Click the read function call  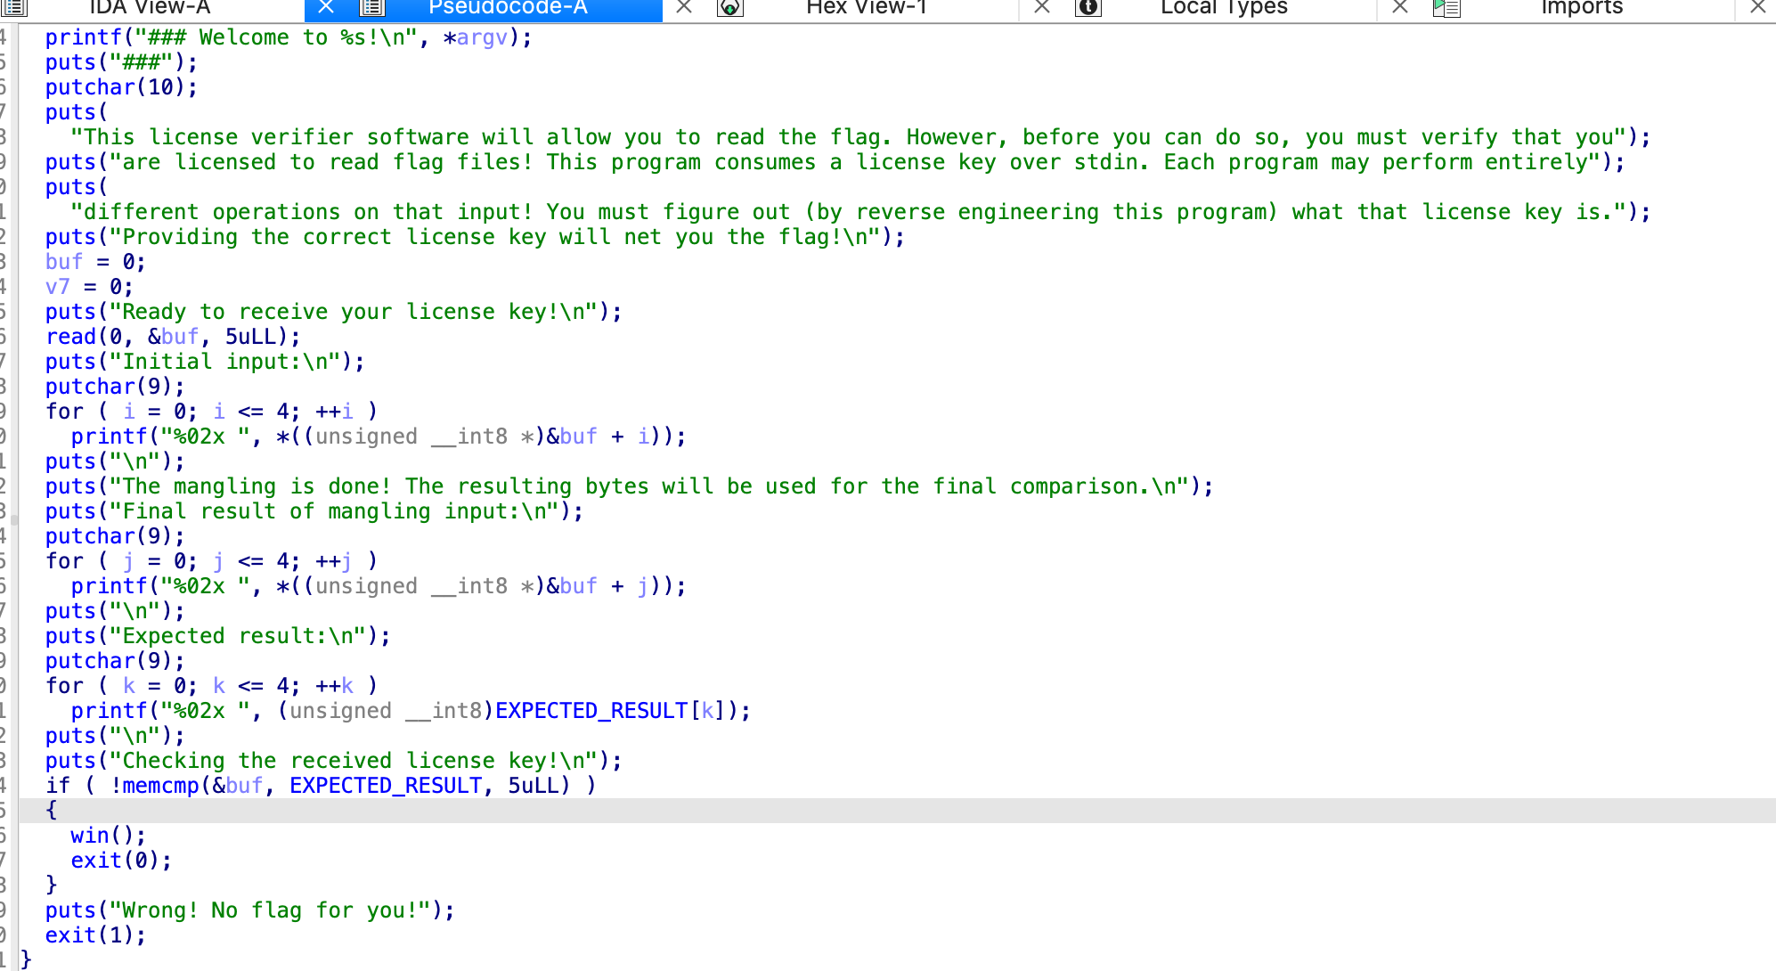[70, 337]
